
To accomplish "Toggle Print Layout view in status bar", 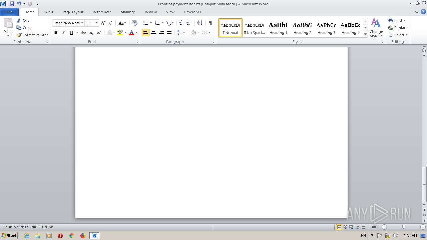I will coord(339,227).
